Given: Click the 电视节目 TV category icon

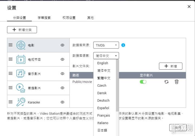Looking at the screenshot, I should coord(21,59).
